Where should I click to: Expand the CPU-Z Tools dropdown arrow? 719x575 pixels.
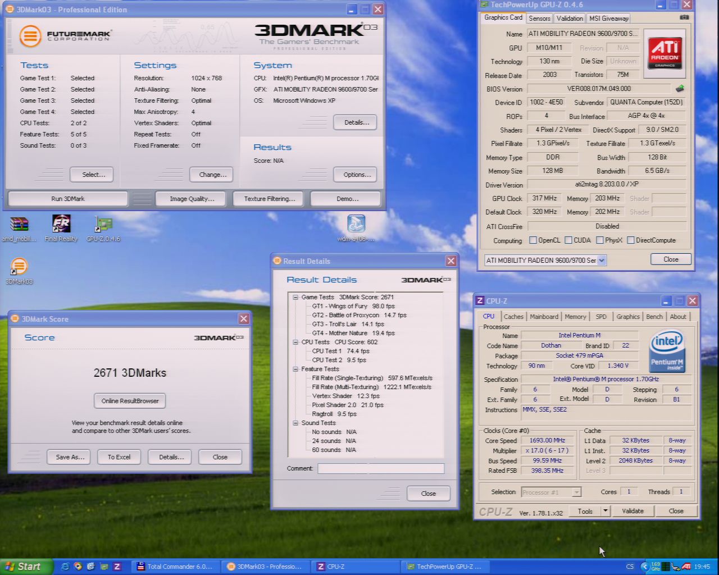click(x=605, y=511)
